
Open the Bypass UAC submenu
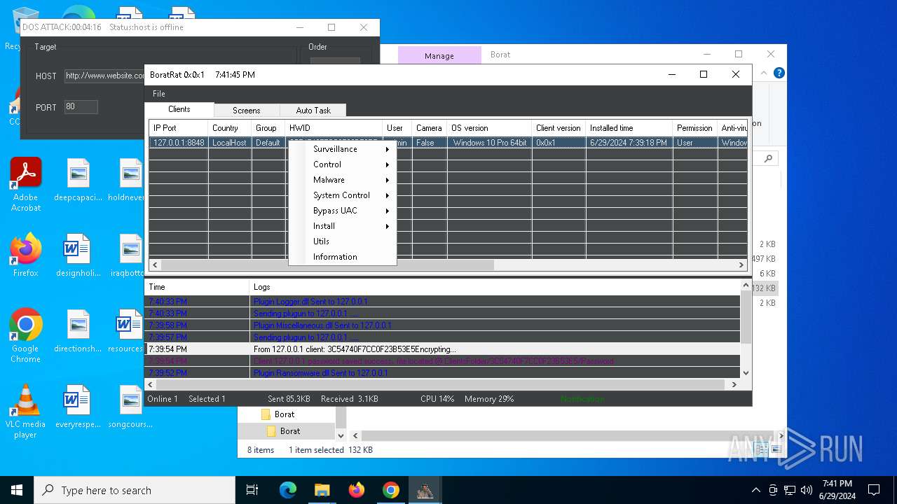coord(342,211)
